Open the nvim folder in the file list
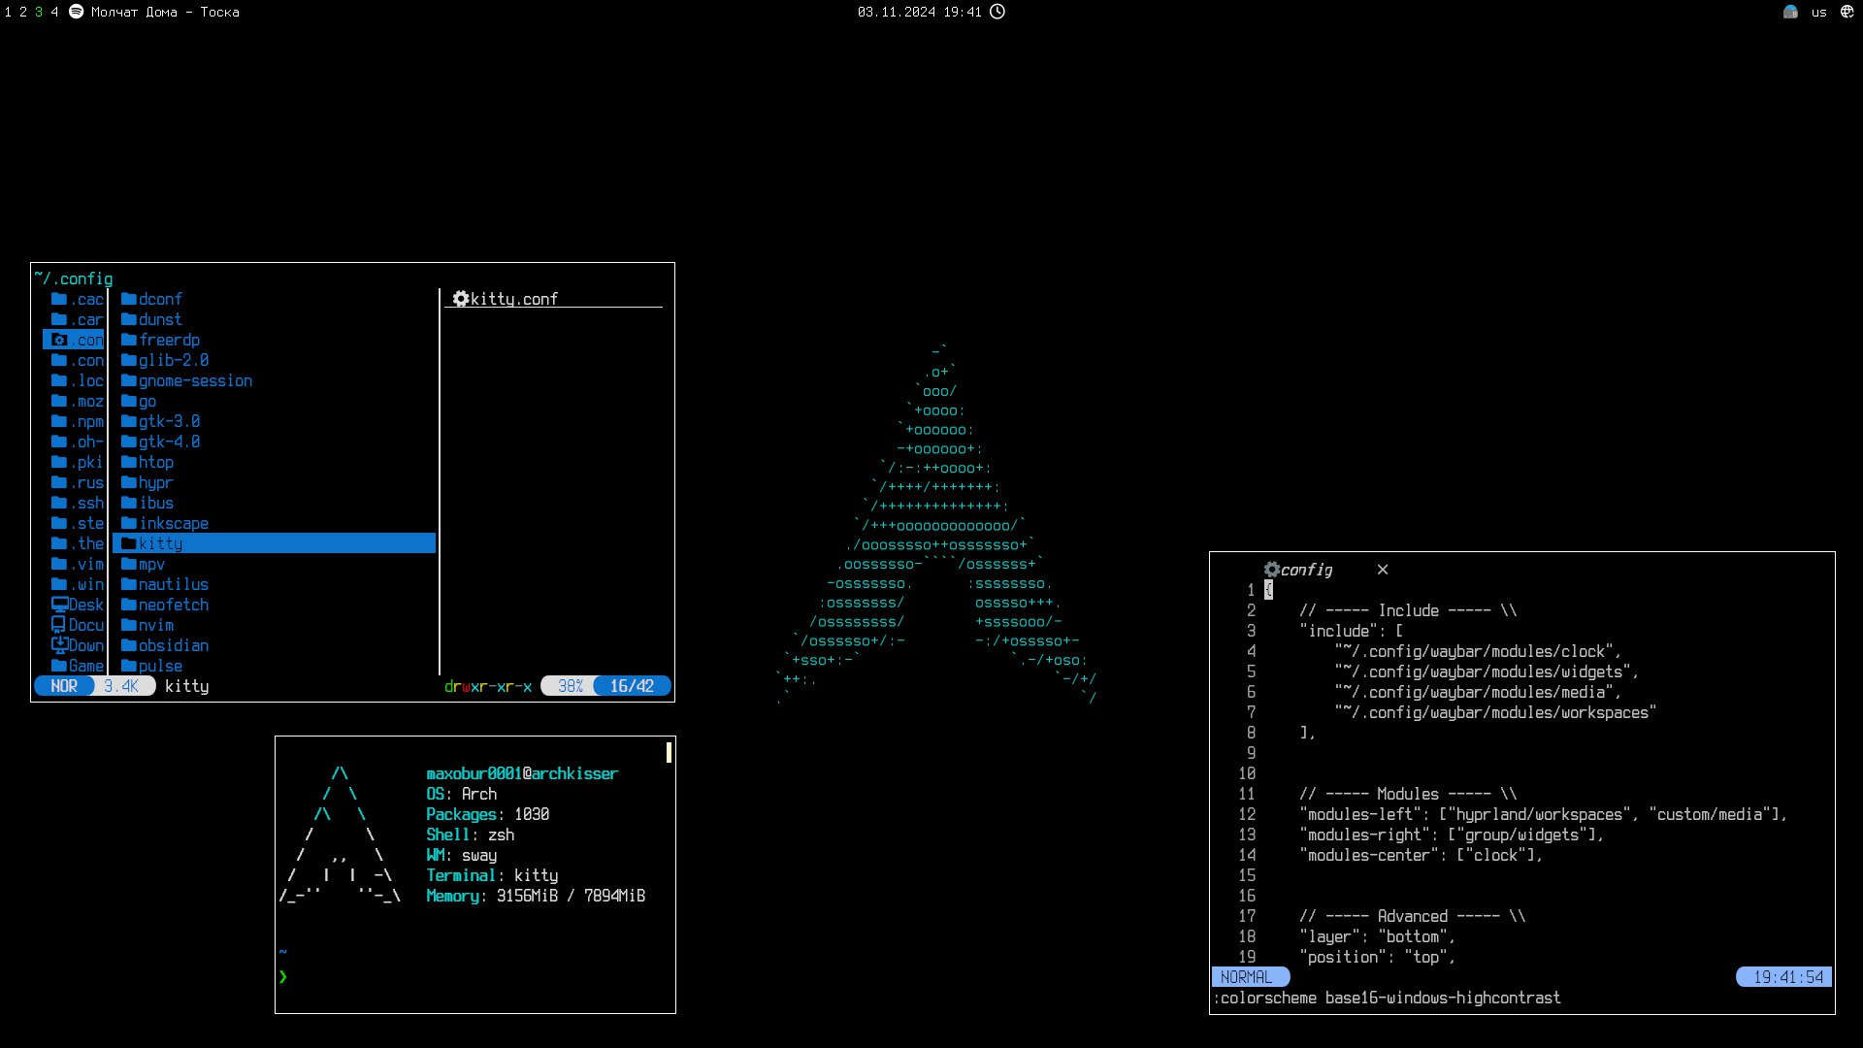The height and width of the screenshot is (1048, 1863). [x=155, y=625]
